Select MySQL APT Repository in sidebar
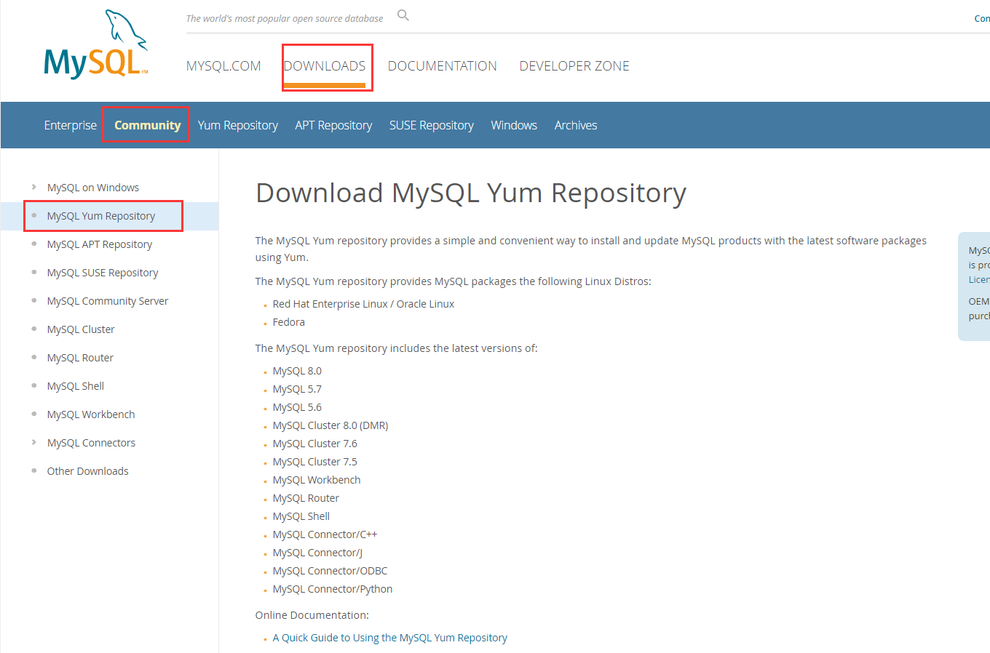The image size is (990, 653). tap(100, 244)
